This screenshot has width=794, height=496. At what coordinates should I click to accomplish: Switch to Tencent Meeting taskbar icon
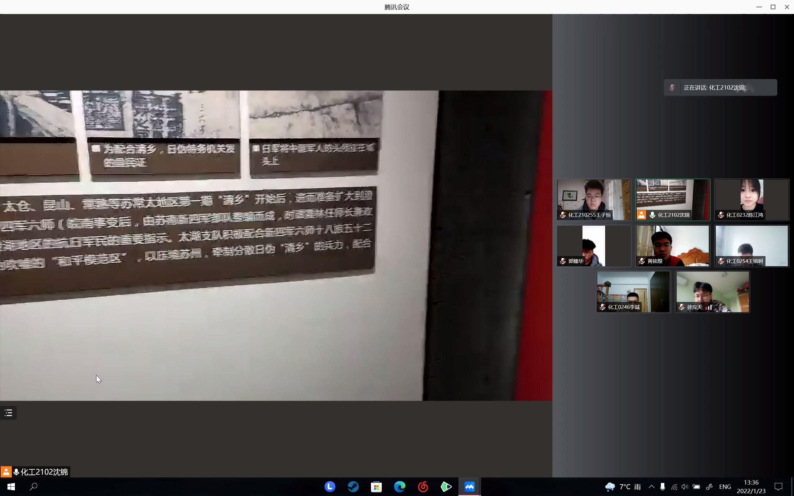click(x=470, y=486)
